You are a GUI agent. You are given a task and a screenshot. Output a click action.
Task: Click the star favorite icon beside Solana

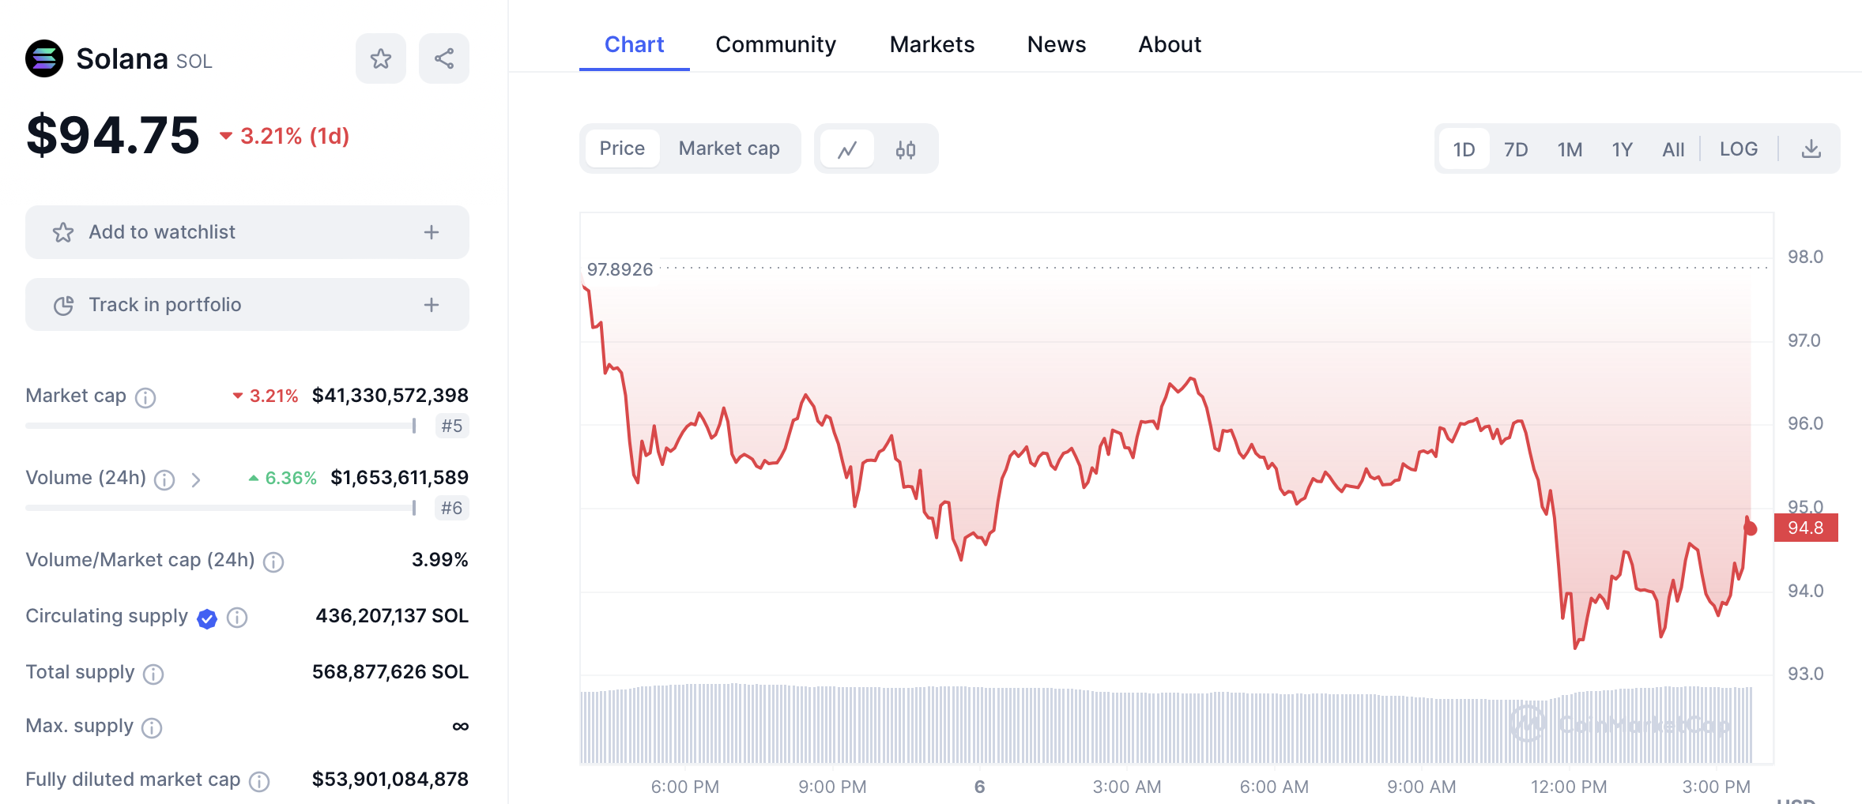pyautogui.click(x=380, y=58)
